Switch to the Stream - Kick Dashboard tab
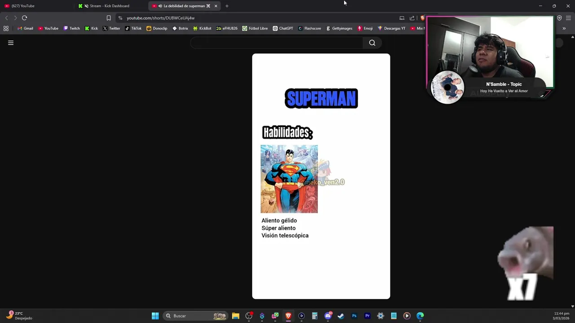 point(110,6)
